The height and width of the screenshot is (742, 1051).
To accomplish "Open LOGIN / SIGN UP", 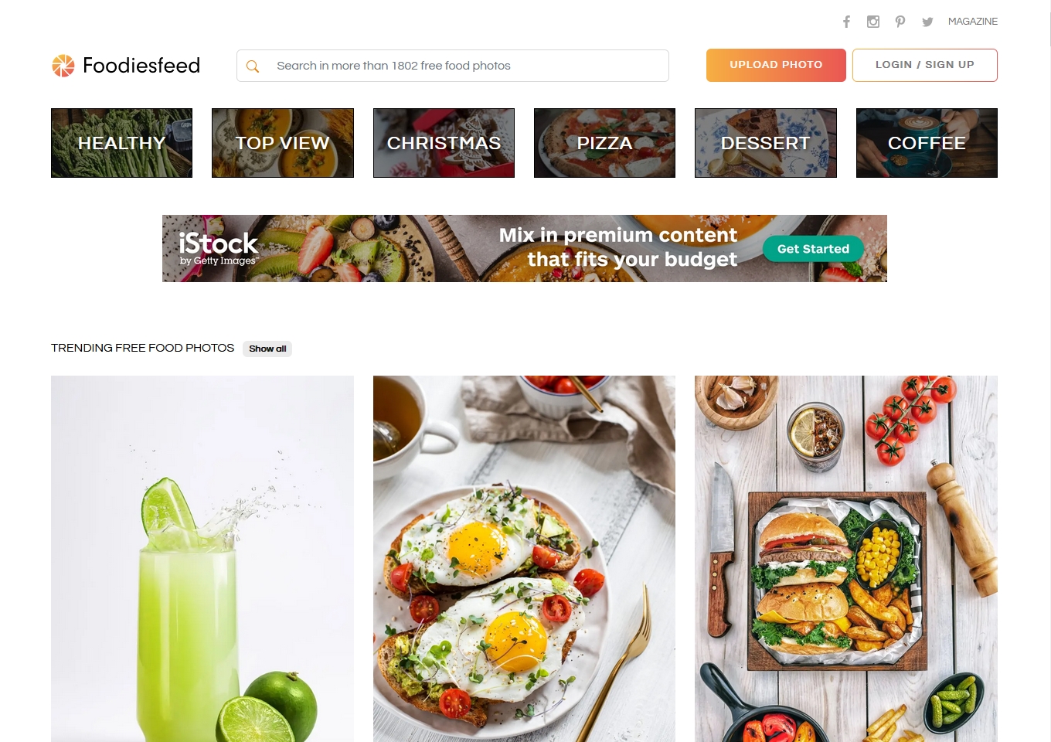I will 924,65.
